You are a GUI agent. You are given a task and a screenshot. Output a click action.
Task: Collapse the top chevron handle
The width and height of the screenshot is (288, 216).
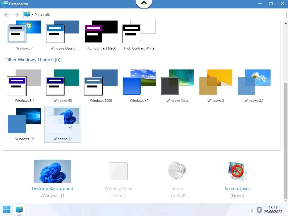click(144, 3)
